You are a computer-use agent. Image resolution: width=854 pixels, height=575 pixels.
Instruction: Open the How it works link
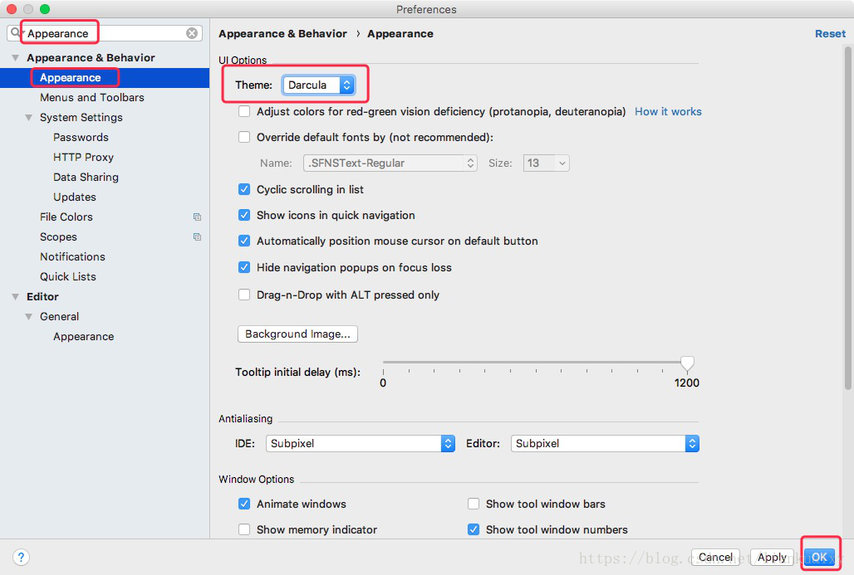668,111
